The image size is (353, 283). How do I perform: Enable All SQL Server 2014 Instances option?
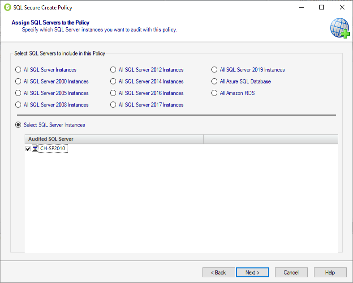[113, 81]
